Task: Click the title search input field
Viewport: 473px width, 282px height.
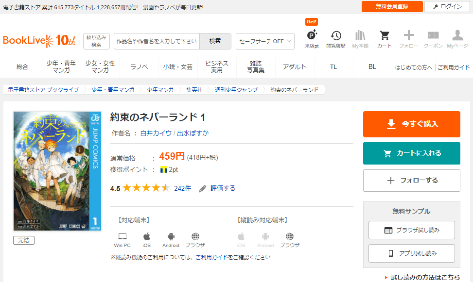Action: pyautogui.click(x=157, y=41)
